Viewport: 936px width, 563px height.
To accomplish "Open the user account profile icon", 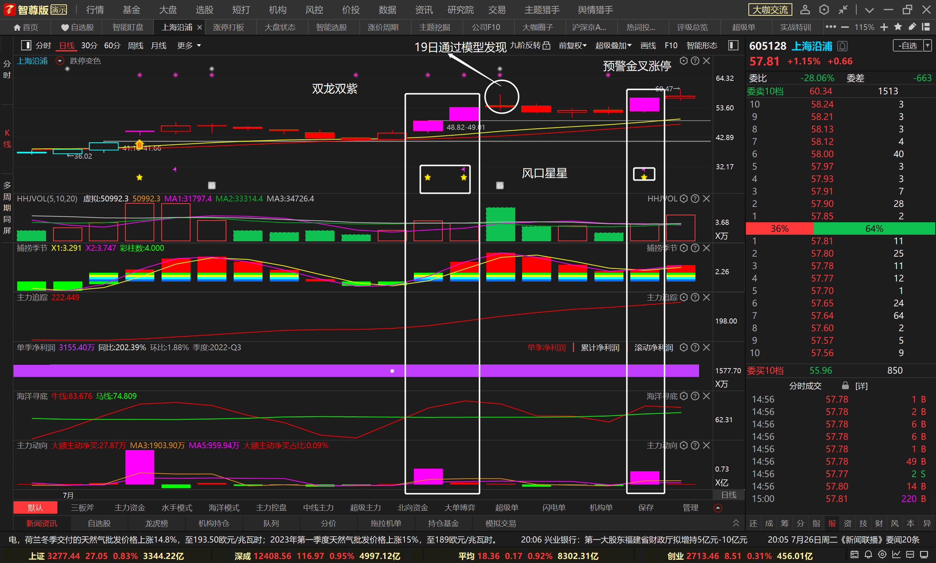I will coord(805,10).
